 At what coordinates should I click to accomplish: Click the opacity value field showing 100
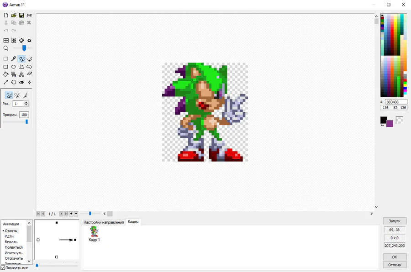24,115
